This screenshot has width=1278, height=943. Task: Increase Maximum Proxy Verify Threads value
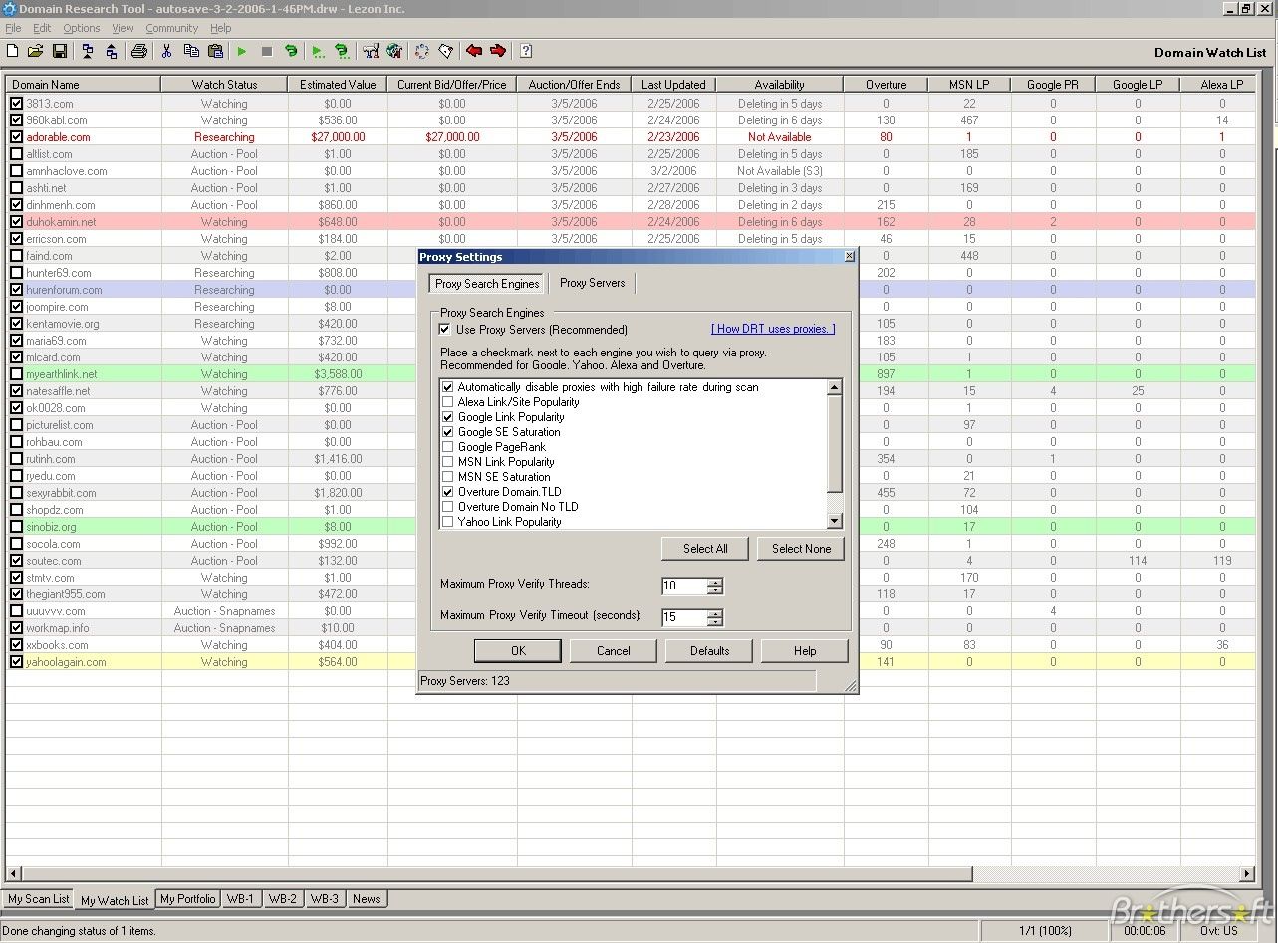(714, 582)
